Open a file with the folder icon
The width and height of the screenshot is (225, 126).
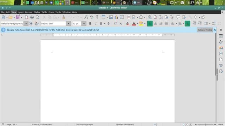tap(10, 17)
